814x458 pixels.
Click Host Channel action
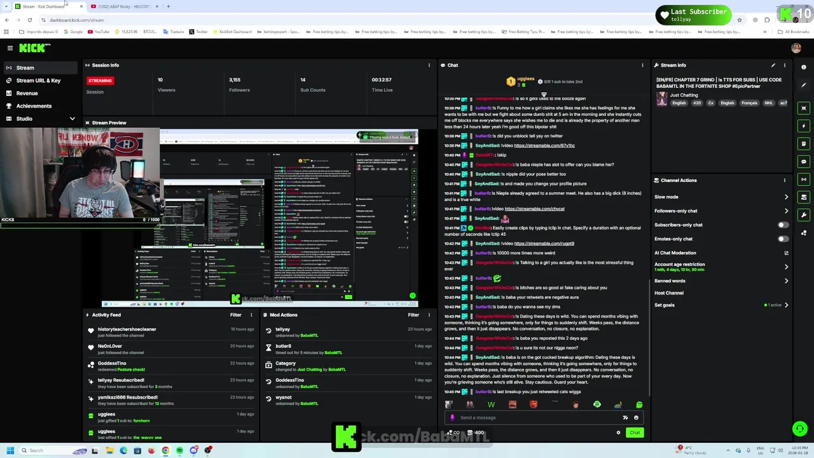[669, 293]
